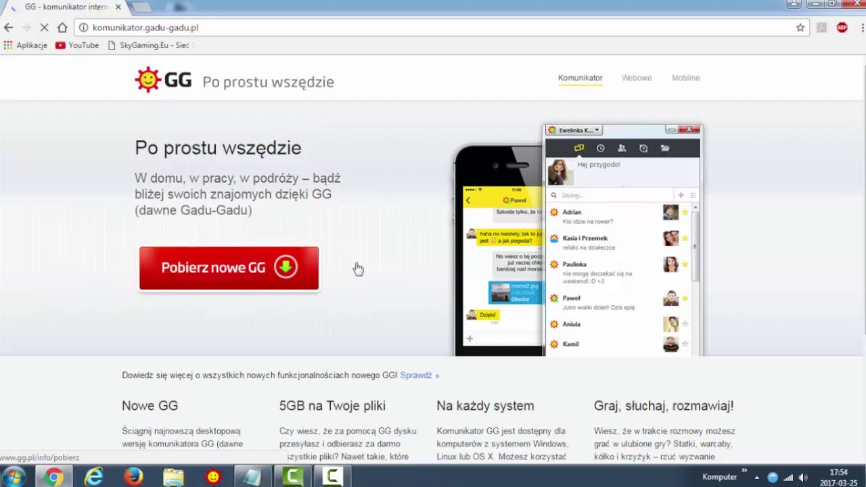Viewport: 866px width, 487px height.
Task: Click the Pobierz nowe GG button
Action: 229,268
